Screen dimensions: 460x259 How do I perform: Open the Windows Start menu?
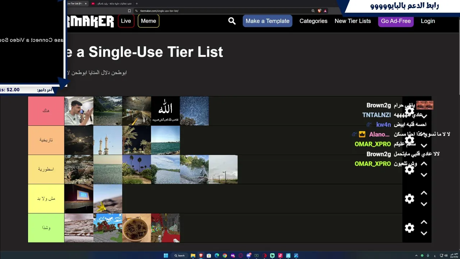(x=166, y=256)
